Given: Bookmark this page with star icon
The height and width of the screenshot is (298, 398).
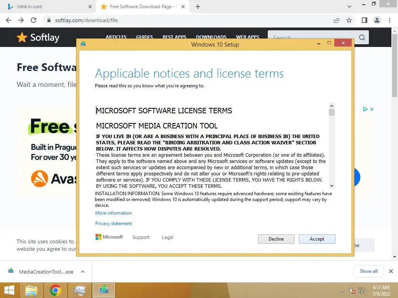Looking at the screenshot, I should click(349, 20).
